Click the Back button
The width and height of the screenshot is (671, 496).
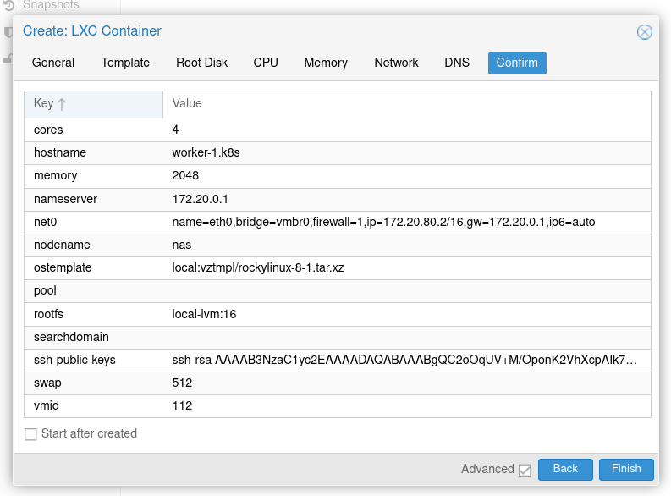click(565, 470)
